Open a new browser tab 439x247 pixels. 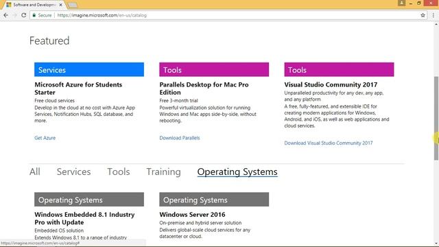(x=73, y=5)
